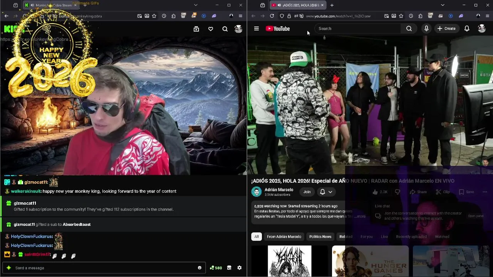Image resolution: width=493 pixels, height=277 pixels.
Task: Open the Create dropdown button
Action: [x=446, y=28]
